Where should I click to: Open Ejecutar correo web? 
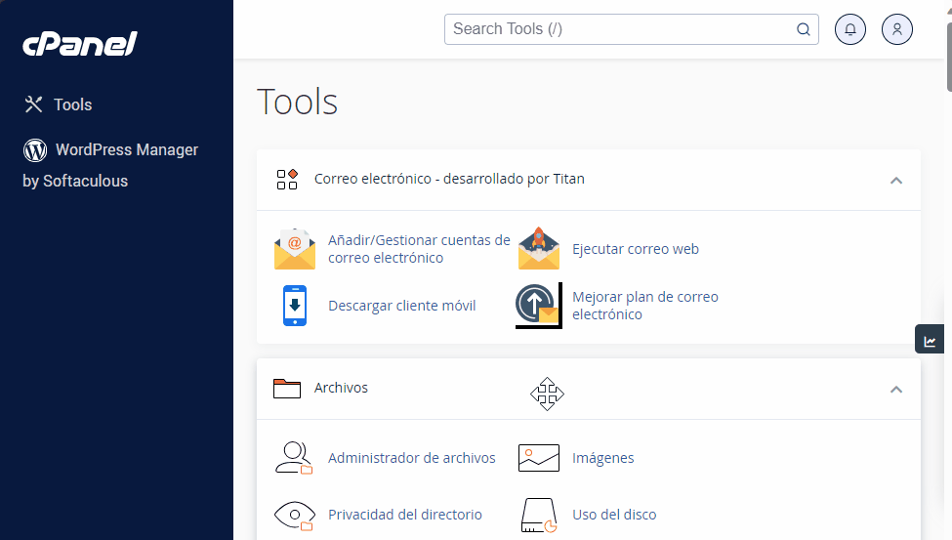pos(636,249)
